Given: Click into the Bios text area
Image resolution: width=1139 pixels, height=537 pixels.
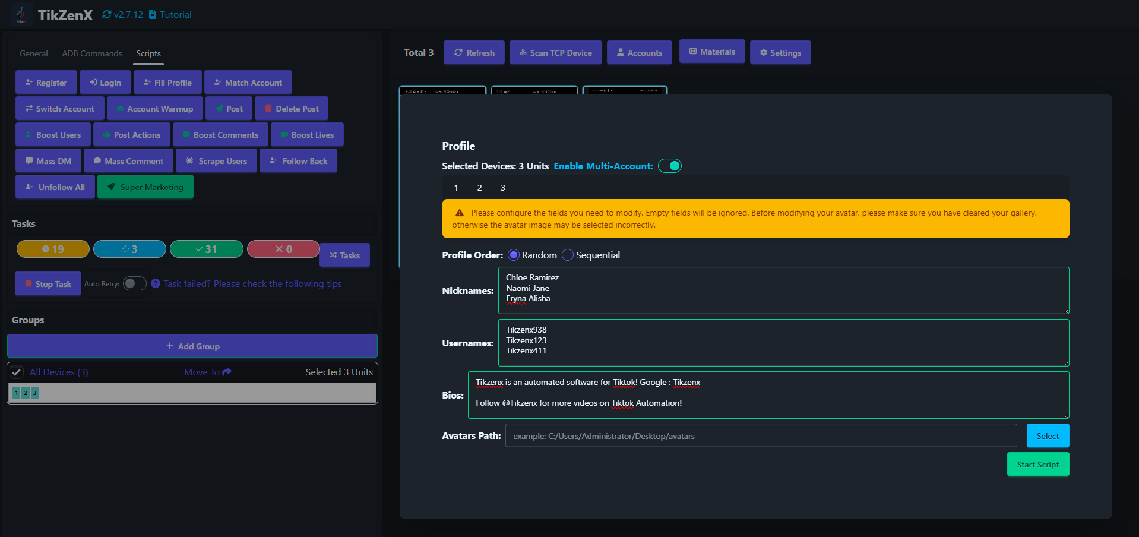Looking at the screenshot, I should (768, 395).
